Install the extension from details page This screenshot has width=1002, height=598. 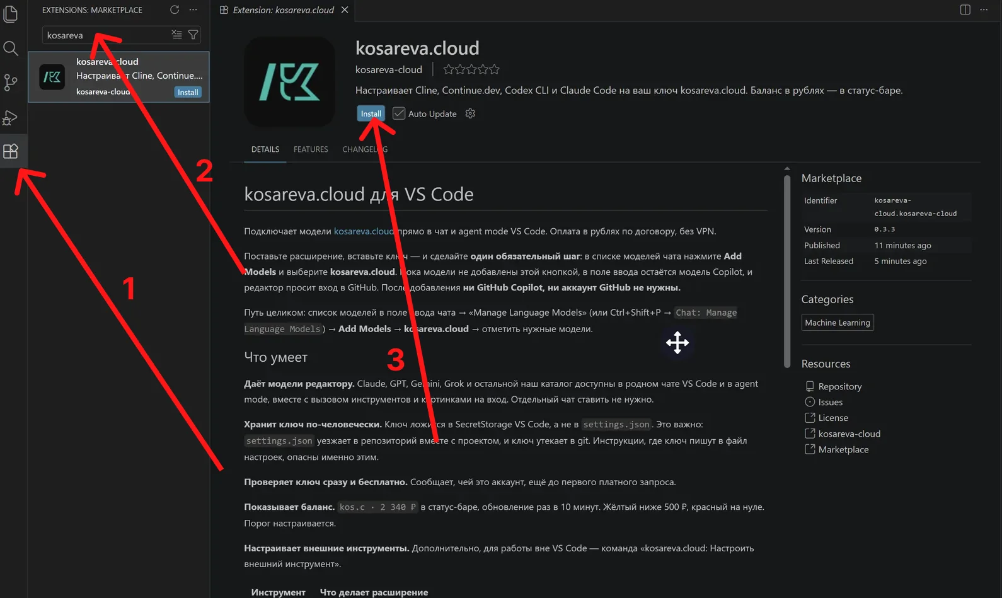(x=371, y=113)
